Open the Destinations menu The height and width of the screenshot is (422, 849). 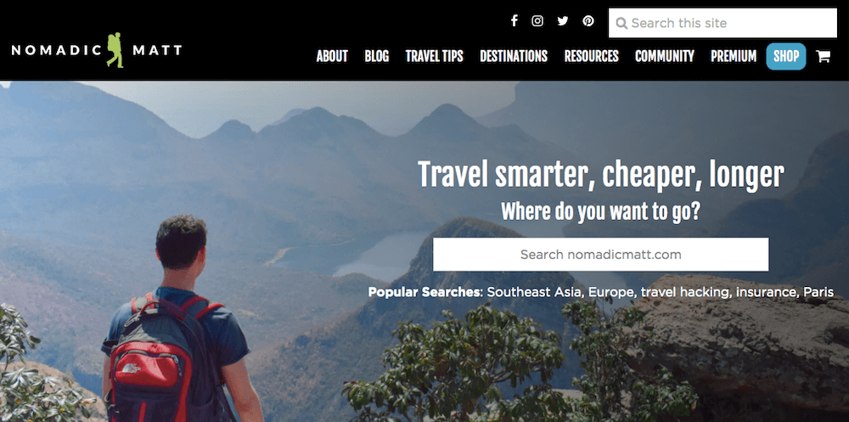[x=514, y=56]
